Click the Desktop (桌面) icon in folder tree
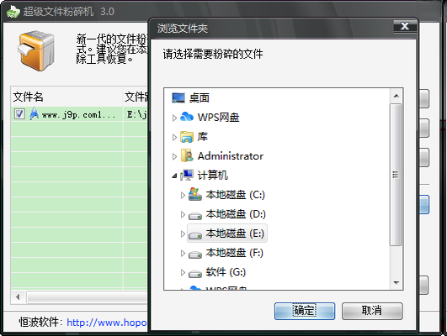447x336 pixels. click(178, 98)
